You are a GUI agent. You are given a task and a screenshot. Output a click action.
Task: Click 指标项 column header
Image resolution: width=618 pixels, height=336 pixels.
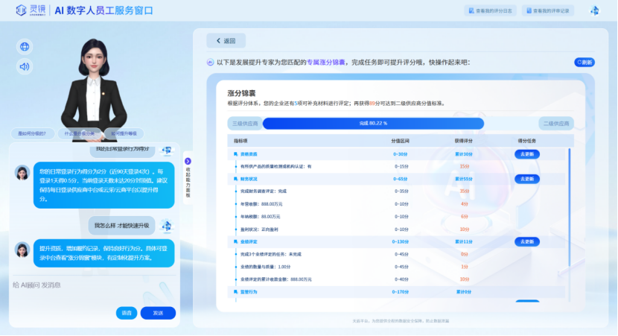click(x=240, y=141)
